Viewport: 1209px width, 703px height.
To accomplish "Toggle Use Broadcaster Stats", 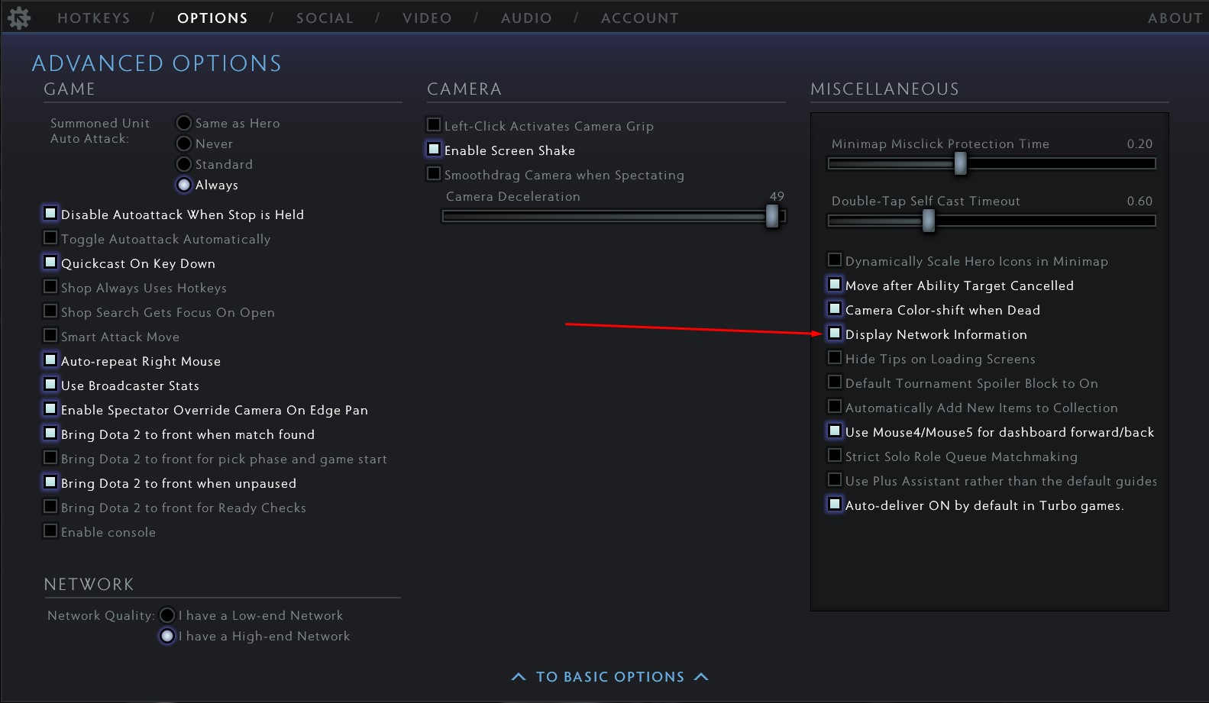I will tap(50, 385).
